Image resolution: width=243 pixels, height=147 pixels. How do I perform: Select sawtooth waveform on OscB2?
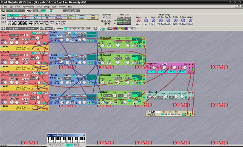[40, 53]
